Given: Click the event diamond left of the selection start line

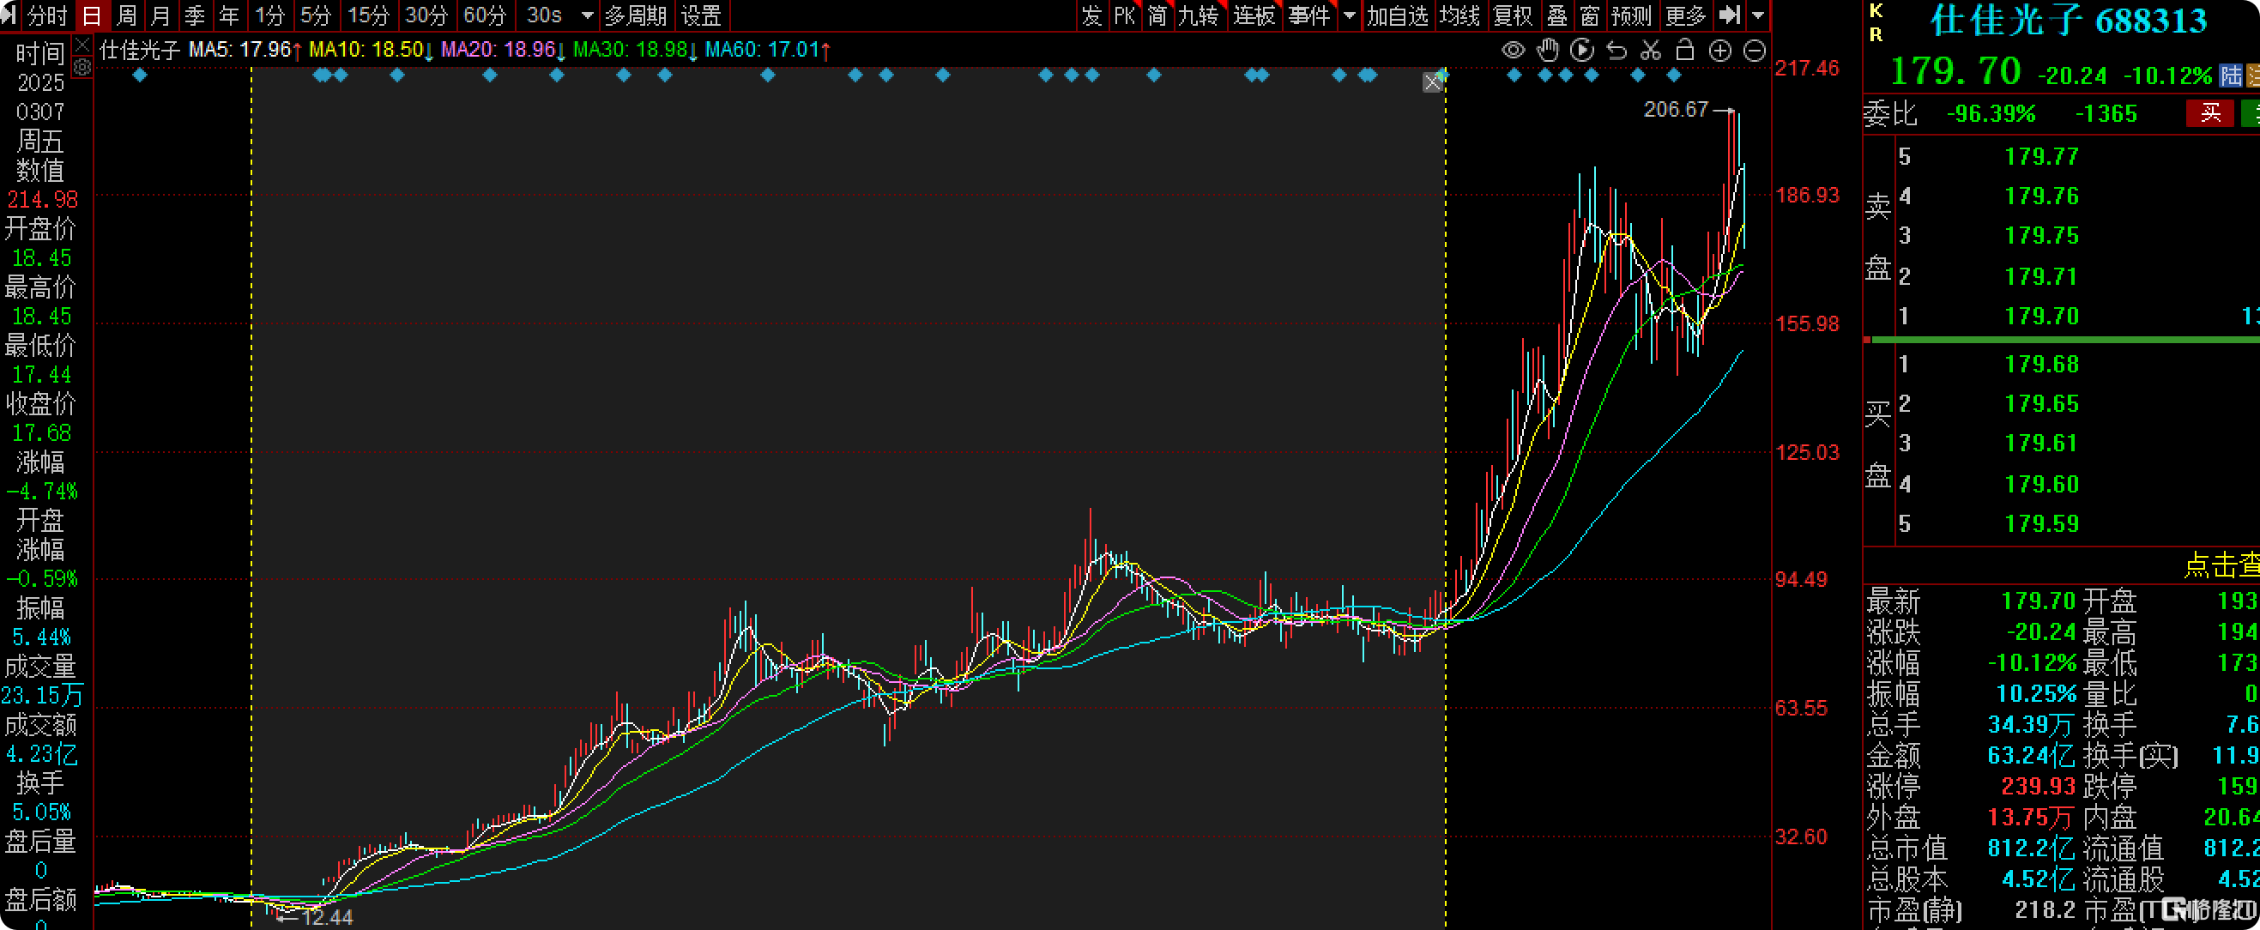Looking at the screenshot, I should coord(140,75).
